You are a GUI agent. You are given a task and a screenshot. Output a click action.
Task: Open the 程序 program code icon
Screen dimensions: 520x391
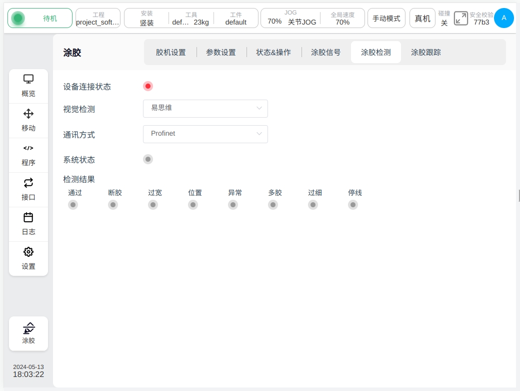coord(28,148)
